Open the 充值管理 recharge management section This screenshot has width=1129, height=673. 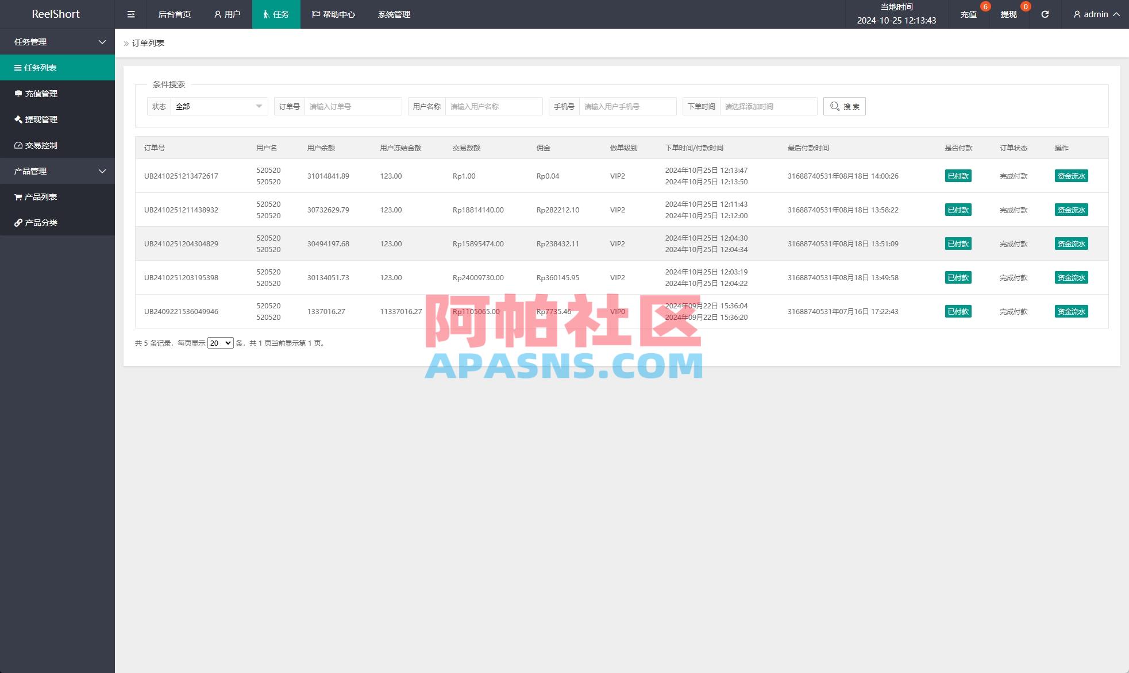click(40, 93)
